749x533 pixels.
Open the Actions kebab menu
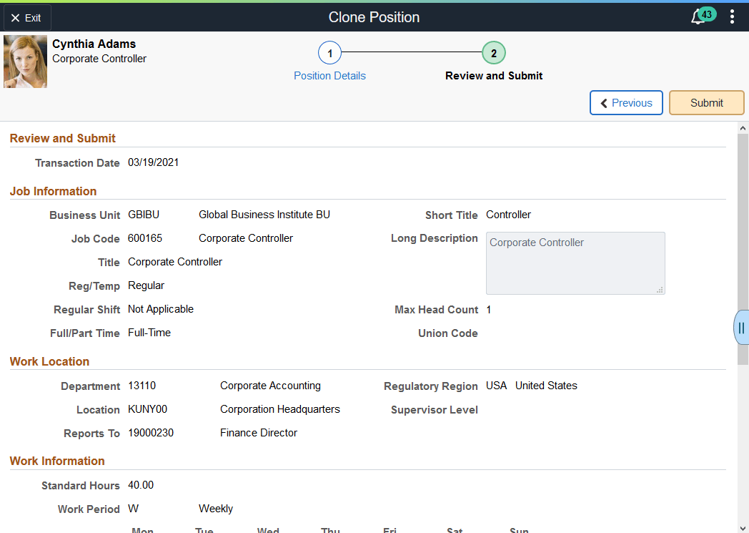click(x=732, y=16)
